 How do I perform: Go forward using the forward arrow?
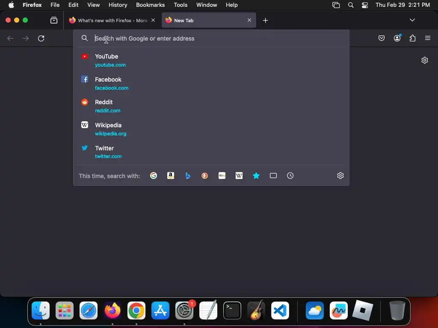pyautogui.click(x=26, y=38)
